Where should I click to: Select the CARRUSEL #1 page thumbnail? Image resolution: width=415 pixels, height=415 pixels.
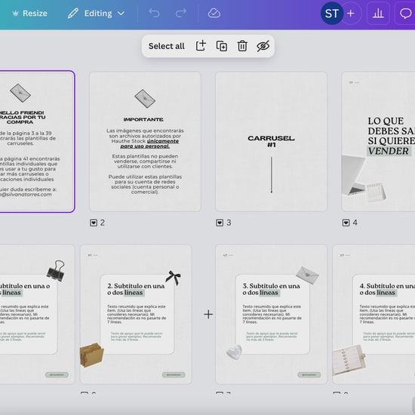coord(271,142)
